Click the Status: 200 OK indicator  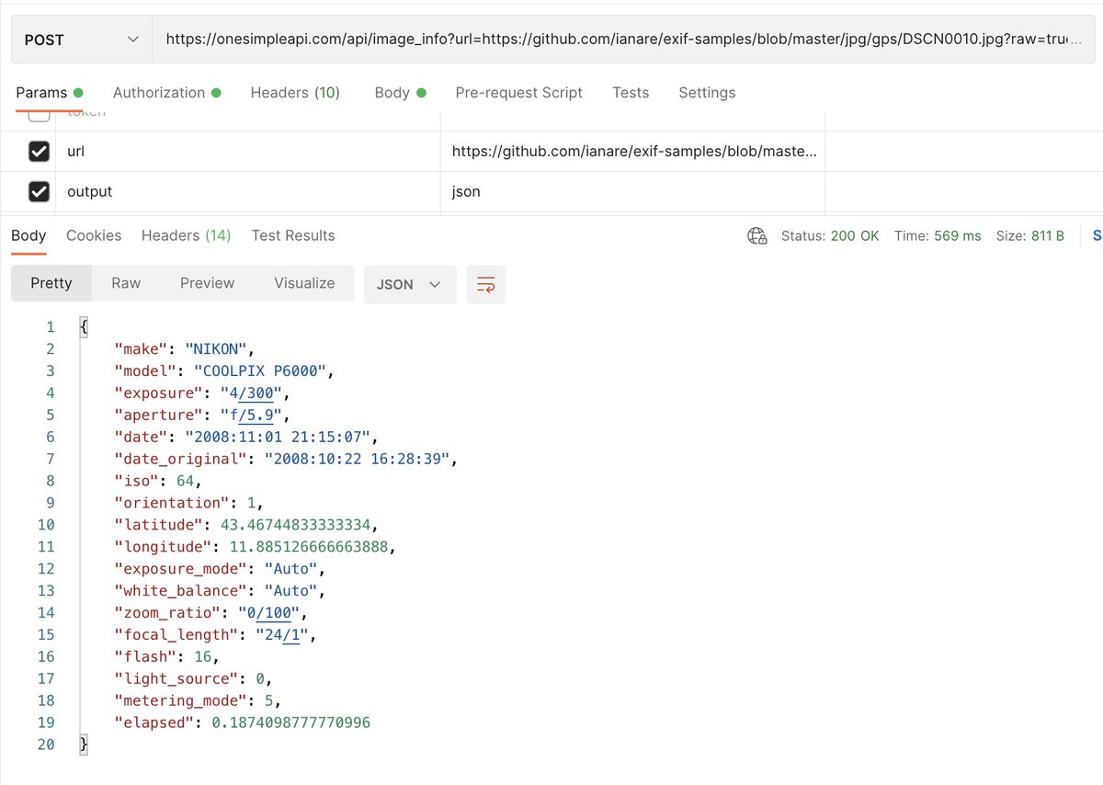click(830, 236)
